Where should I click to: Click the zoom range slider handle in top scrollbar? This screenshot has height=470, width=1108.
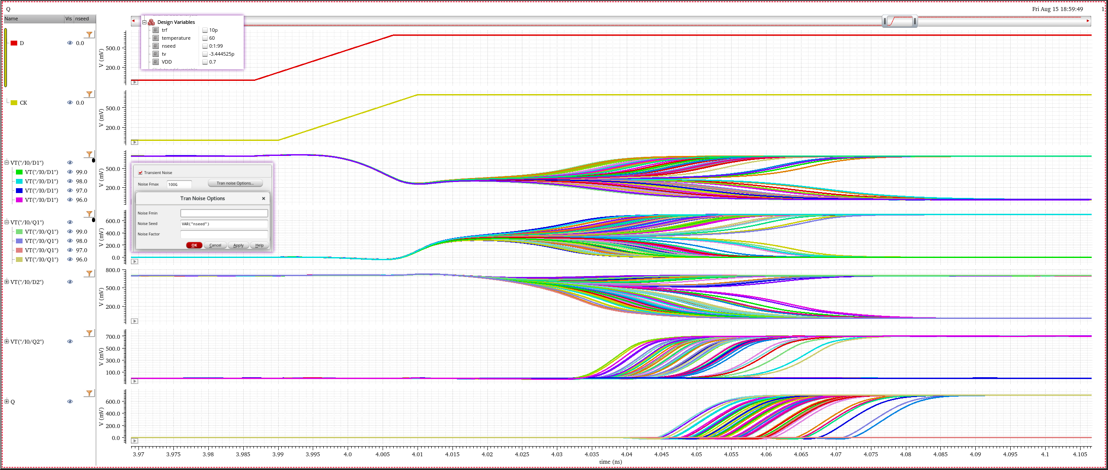point(900,21)
